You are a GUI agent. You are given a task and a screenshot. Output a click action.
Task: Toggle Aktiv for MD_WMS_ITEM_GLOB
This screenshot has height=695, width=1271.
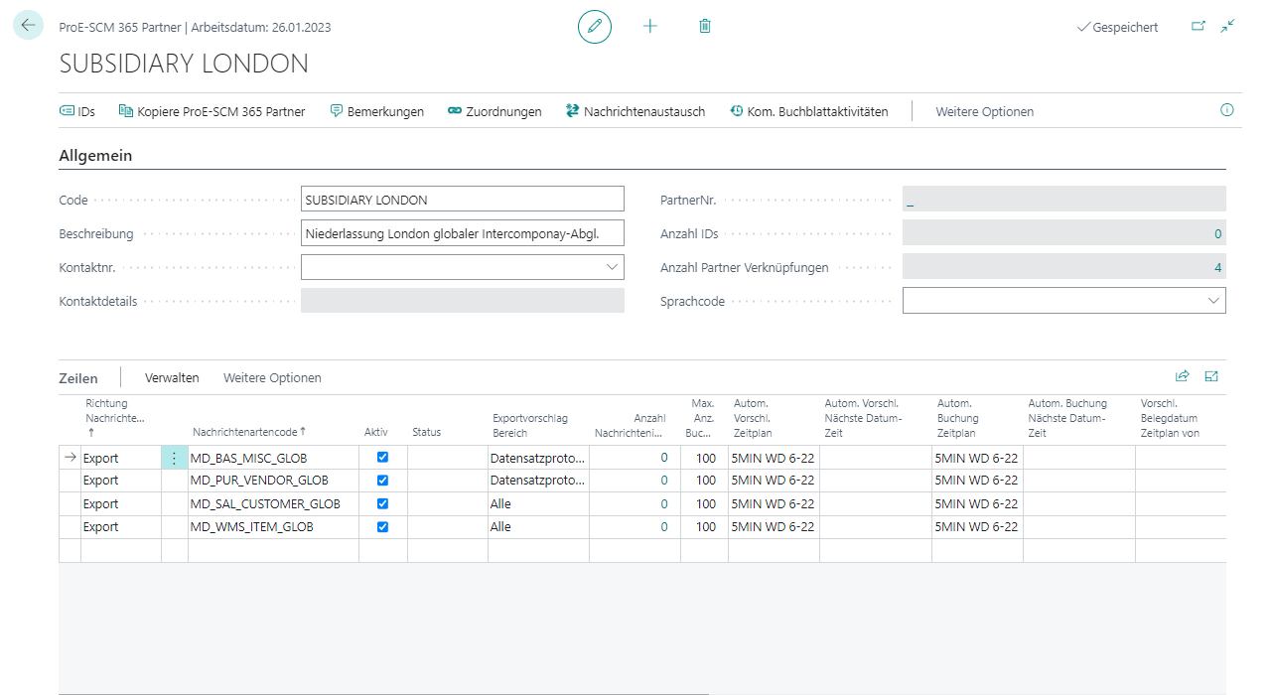pos(382,526)
